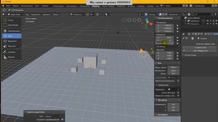Open the Object Mode dropdown

16,14
